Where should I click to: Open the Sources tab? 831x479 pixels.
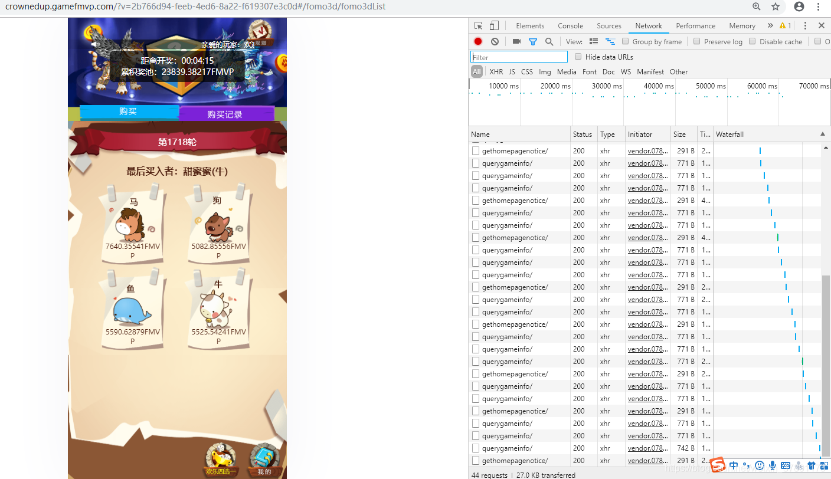(x=609, y=25)
